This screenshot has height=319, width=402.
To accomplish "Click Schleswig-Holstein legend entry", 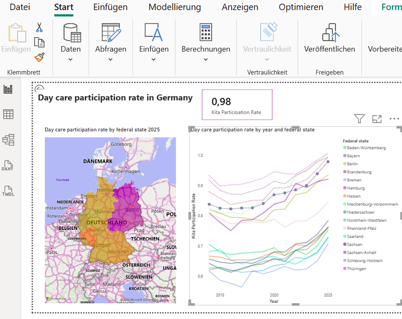I will point(363,261).
